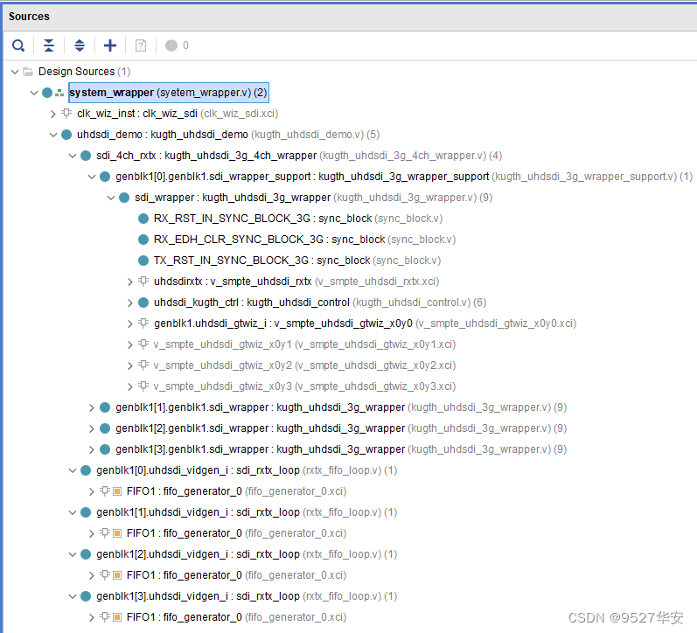Select v_smpte_uhdsdi_gtwiz_x0y3 IP entry

click(x=223, y=386)
